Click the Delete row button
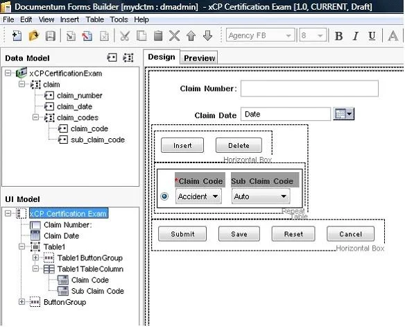 click(x=239, y=145)
